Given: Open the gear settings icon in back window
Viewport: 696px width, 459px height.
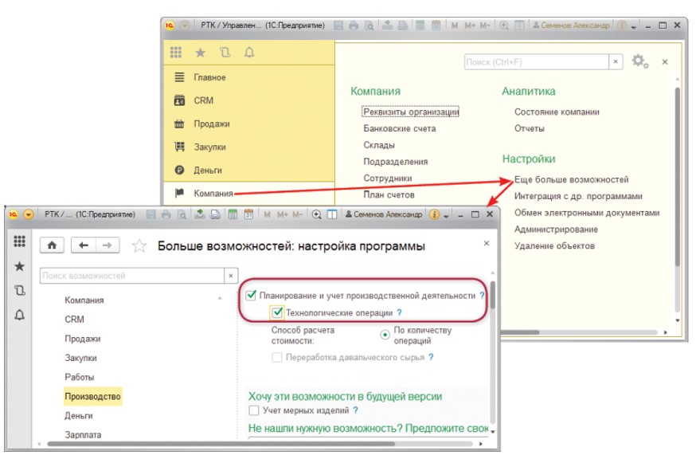Looking at the screenshot, I should tap(639, 61).
